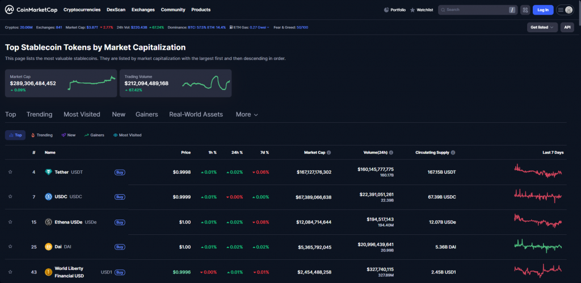
Task: Switch to the large Most Visited tab
Action: (82, 114)
